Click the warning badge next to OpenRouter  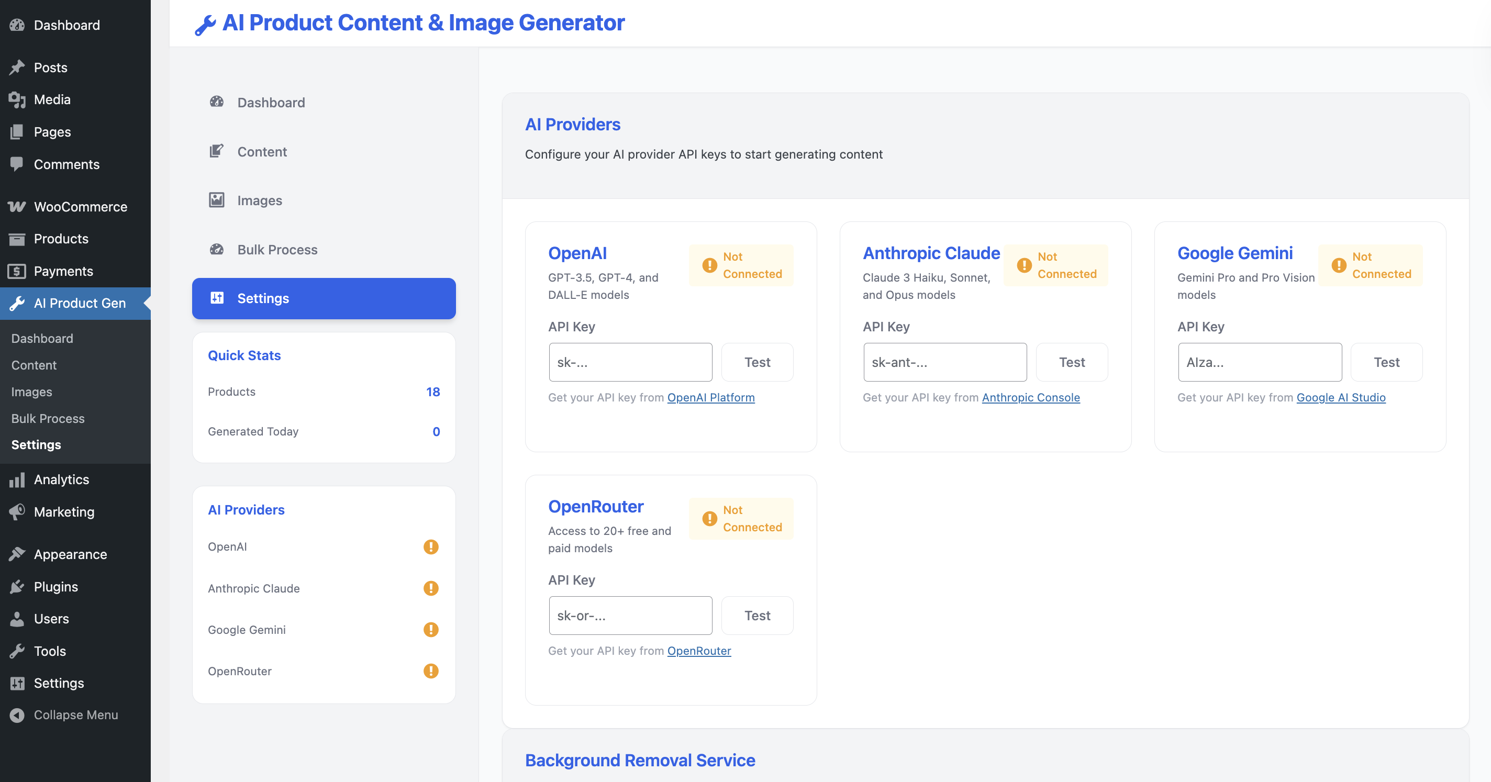pyautogui.click(x=431, y=672)
